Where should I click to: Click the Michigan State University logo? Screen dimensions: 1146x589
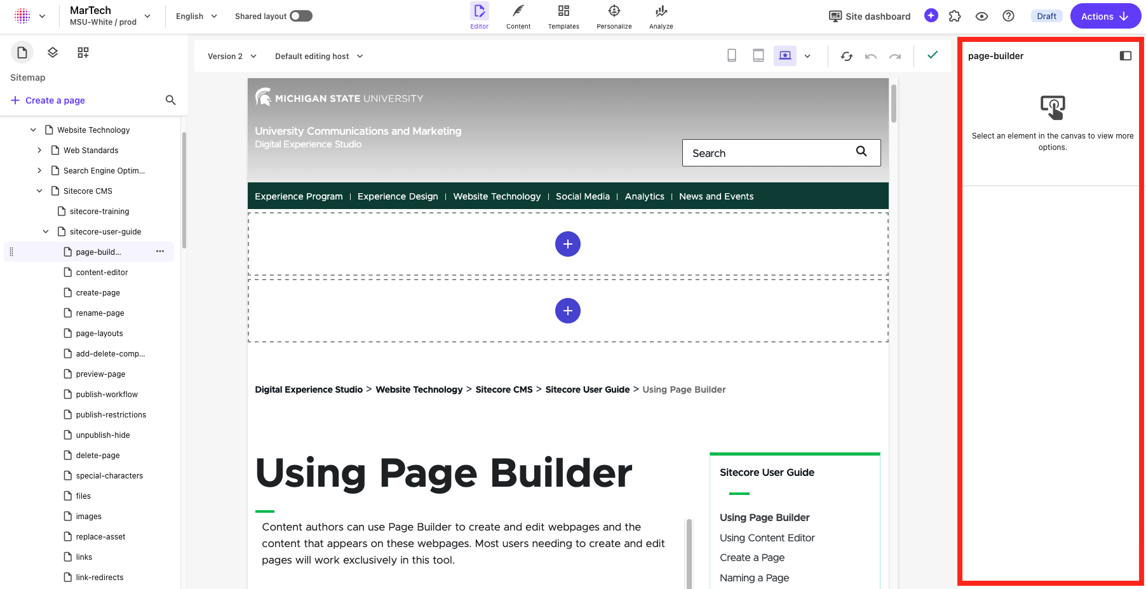coord(339,97)
